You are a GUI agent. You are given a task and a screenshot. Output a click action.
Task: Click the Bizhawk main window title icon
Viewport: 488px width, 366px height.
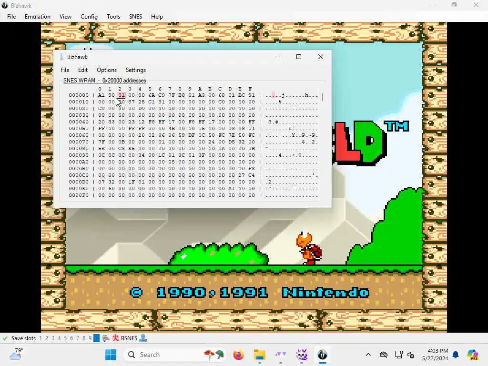[5, 5]
